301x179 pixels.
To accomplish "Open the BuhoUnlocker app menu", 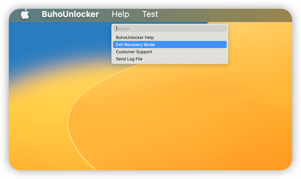I will click(70, 14).
